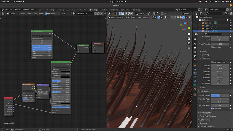The width and height of the screenshot is (233, 131).
Task: Switch to solid viewport shading mode
Action: pos(178,17)
